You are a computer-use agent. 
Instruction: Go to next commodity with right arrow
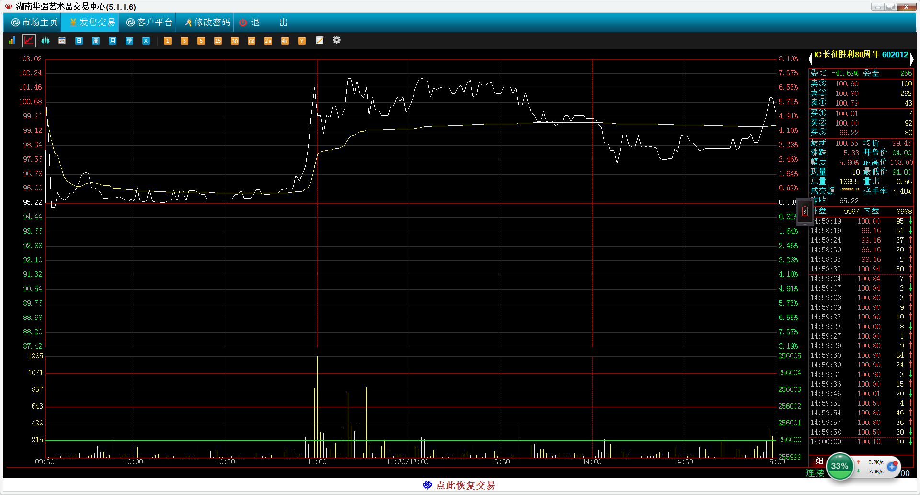[911, 59]
